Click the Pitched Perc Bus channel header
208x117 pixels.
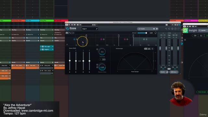pos(18,20)
